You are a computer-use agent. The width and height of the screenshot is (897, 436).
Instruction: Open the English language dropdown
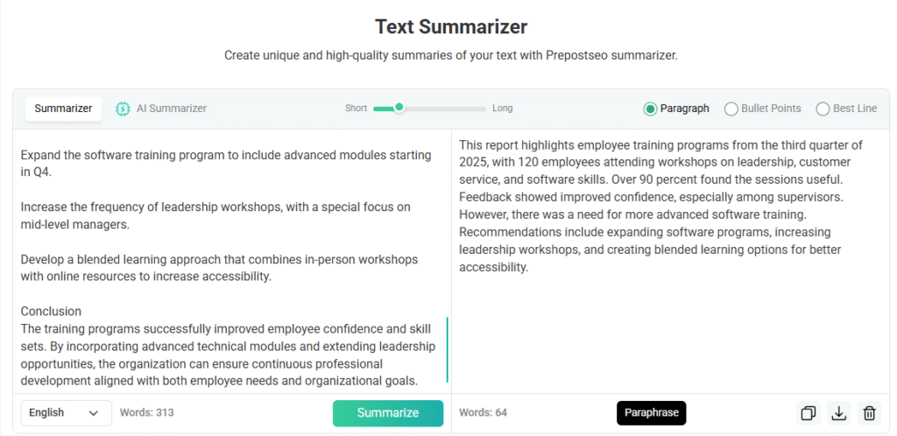[x=66, y=413]
